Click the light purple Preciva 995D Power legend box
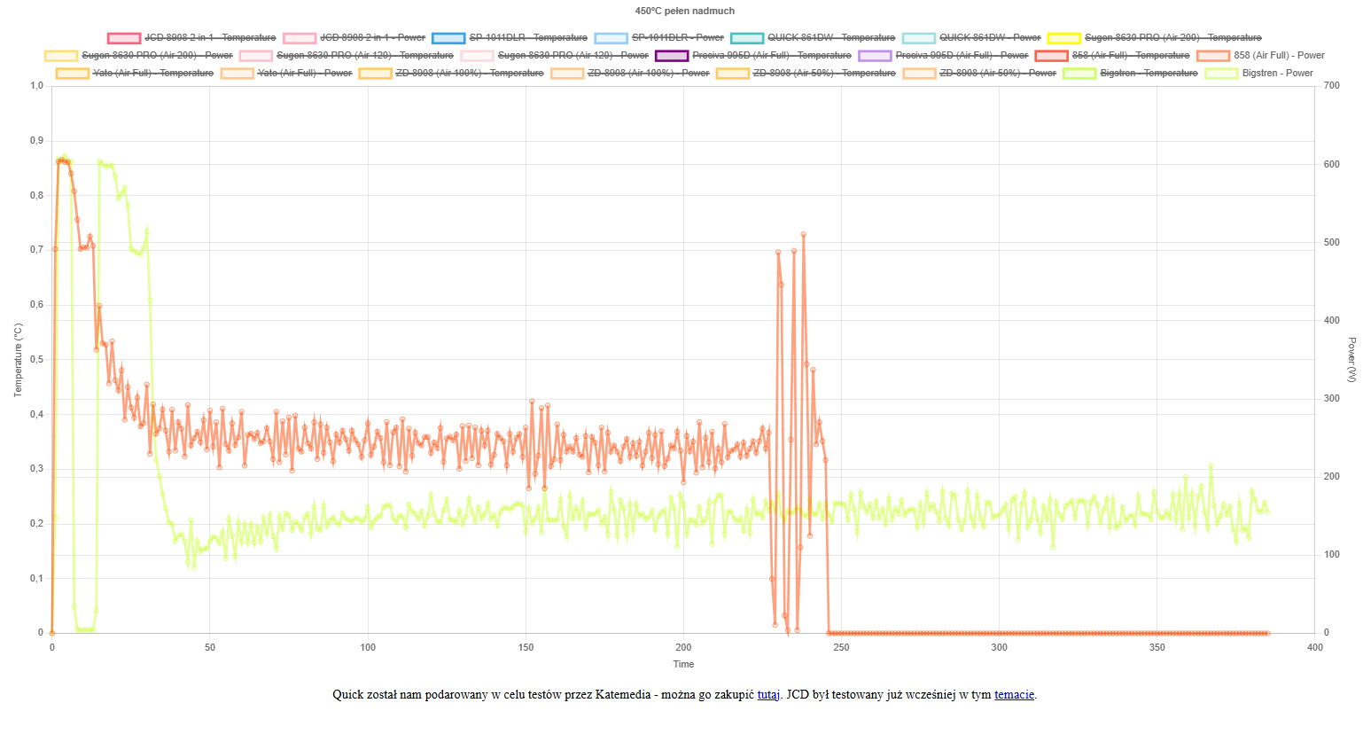 875,56
